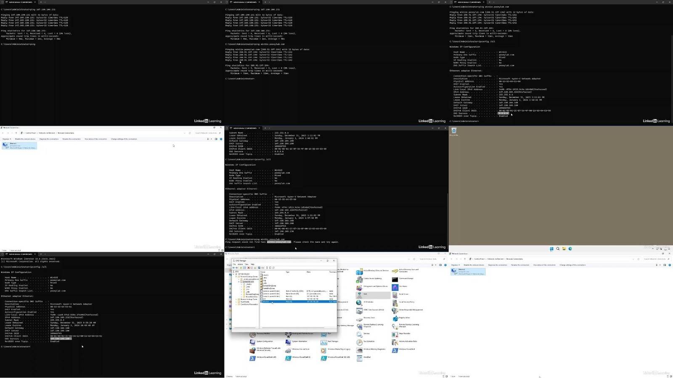The width and height of the screenshot is (673, 378).
Task: Open Help in left Network Connections window
Action: 221,139
